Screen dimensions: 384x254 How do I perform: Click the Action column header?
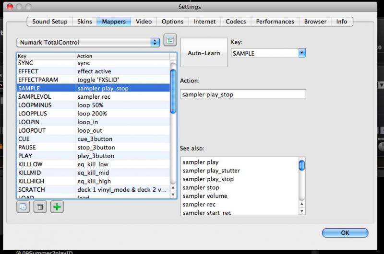122,56
